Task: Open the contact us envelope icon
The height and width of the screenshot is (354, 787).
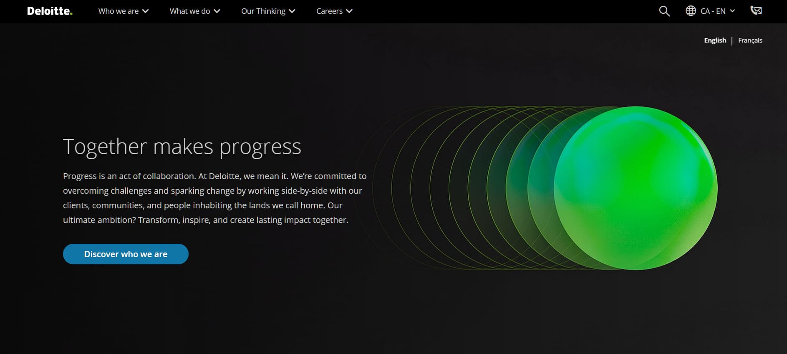Action: click(756, 11)
